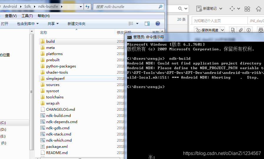Click the 新建笔记 button
264x159 pixels.
pyautogui.click(x=207, y=9)
